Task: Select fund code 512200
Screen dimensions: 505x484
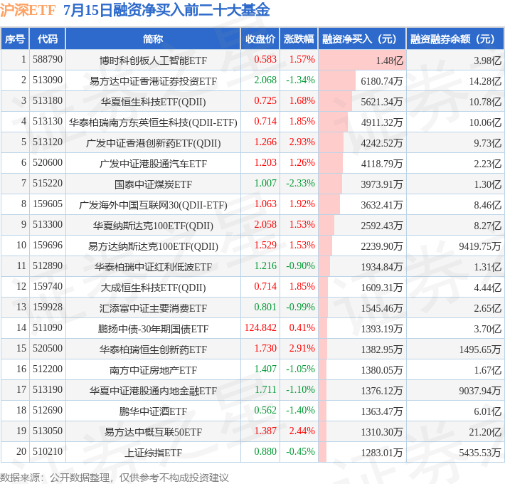Action: (x=48, y=369)
